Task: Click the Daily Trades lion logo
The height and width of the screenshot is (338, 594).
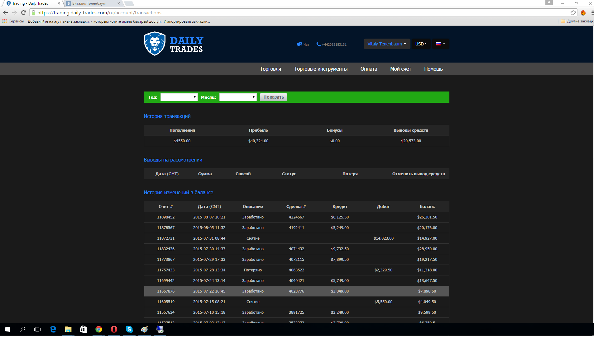Action: tap(155, 44)
